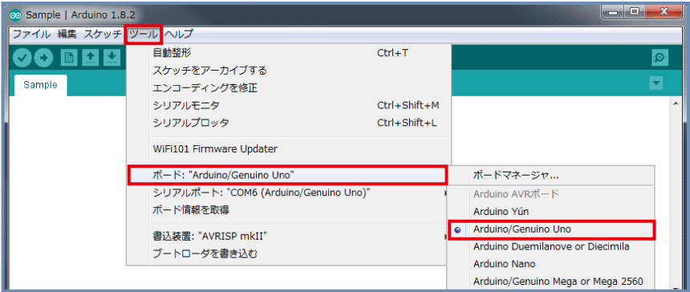Open the ヘルプ menu

tap(179, 34)
